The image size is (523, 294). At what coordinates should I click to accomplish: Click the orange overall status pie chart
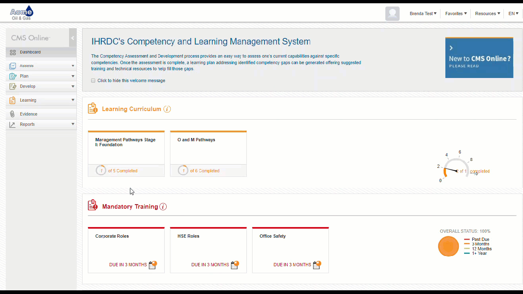(449, 246)
